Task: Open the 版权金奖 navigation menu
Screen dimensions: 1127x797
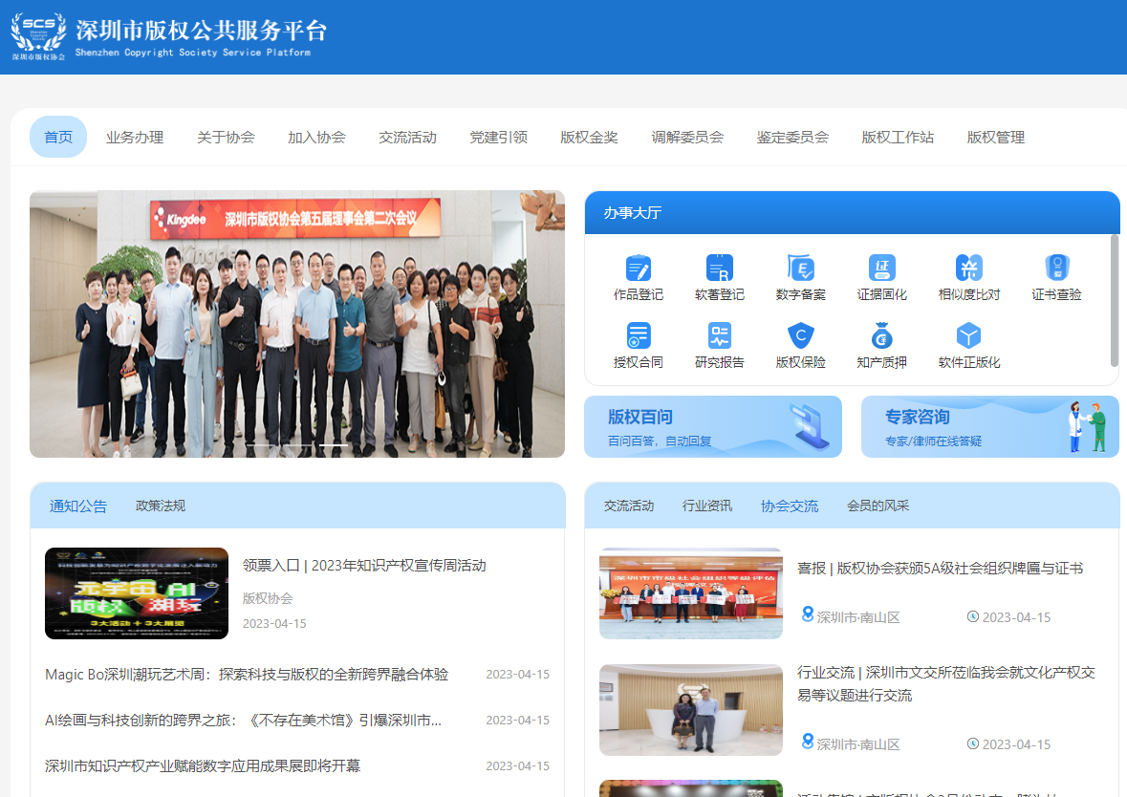Action: [590, 138]
